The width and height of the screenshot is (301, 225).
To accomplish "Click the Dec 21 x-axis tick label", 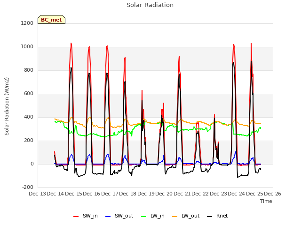I will (182, 194).
